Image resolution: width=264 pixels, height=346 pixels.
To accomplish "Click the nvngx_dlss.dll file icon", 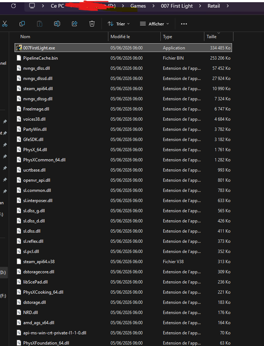I will 19,68.
